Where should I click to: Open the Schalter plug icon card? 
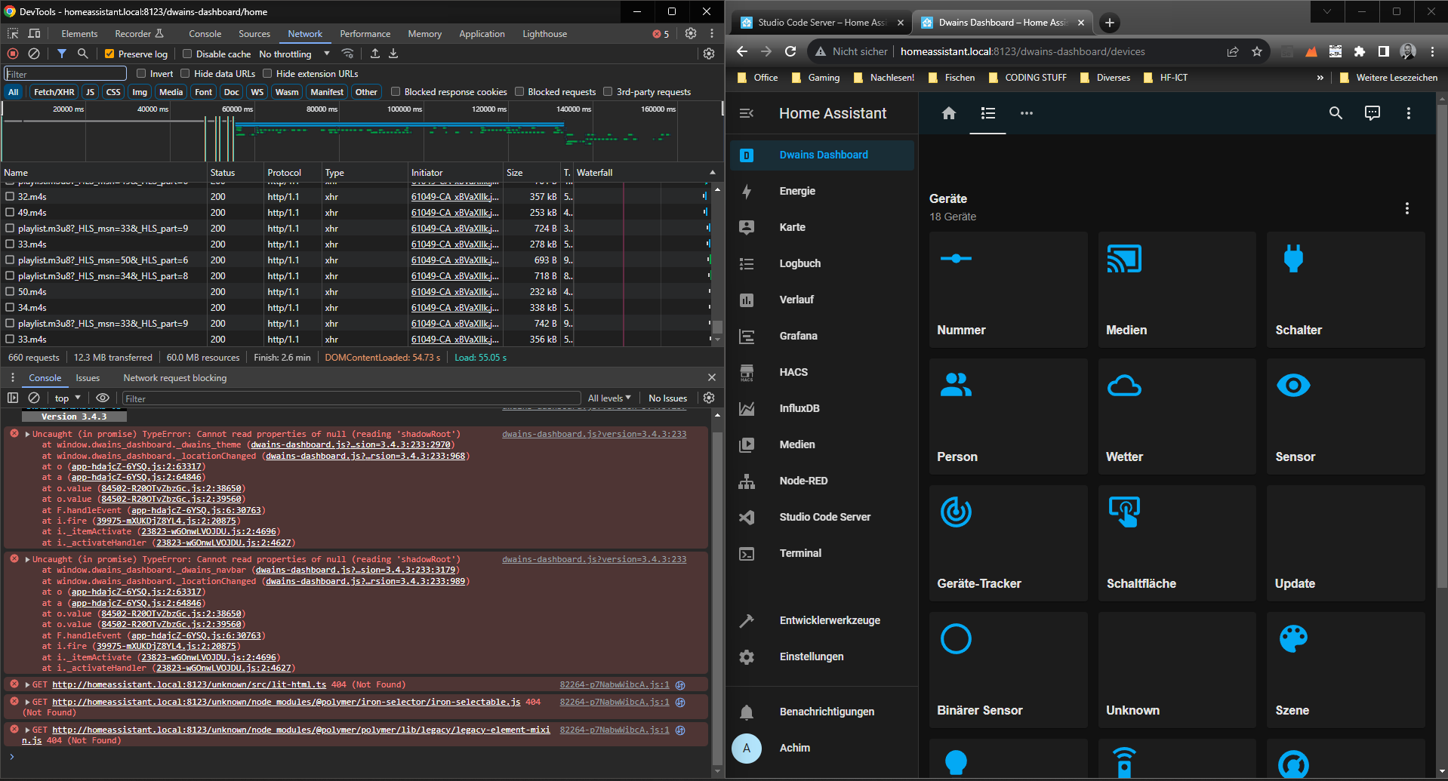point(1345,289)
